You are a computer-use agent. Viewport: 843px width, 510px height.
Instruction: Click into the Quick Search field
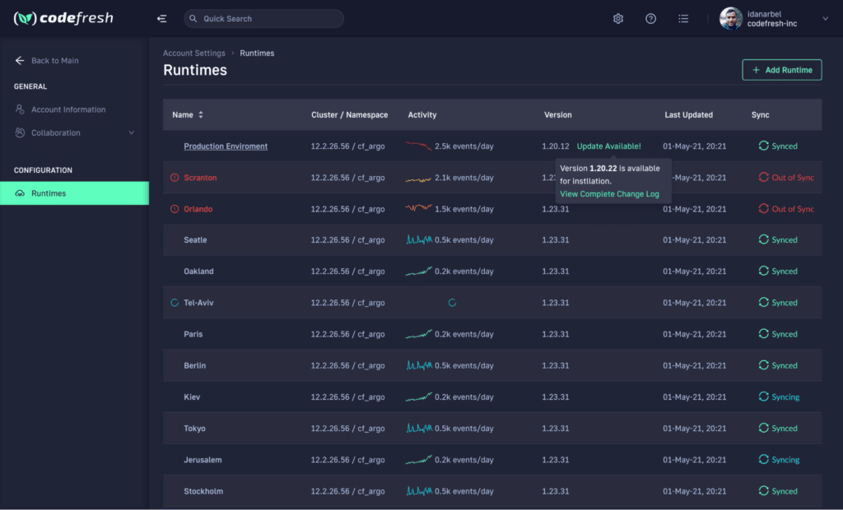(x=263, y=19)
